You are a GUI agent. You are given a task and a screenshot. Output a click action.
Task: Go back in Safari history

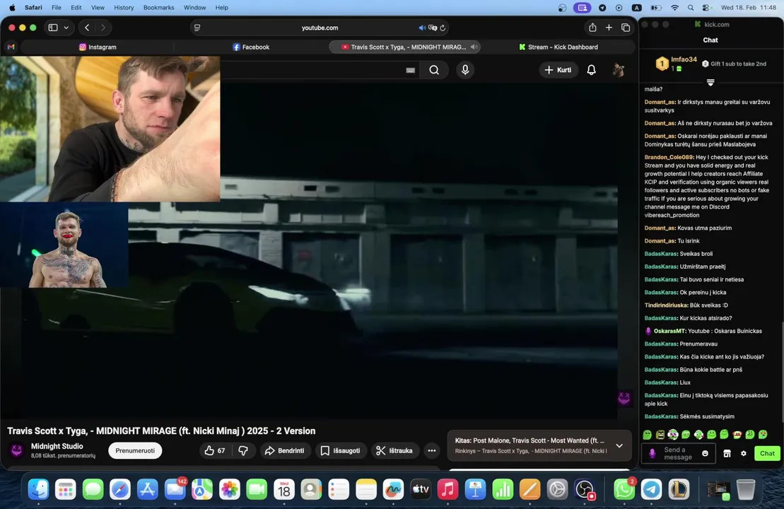point(87,28)
